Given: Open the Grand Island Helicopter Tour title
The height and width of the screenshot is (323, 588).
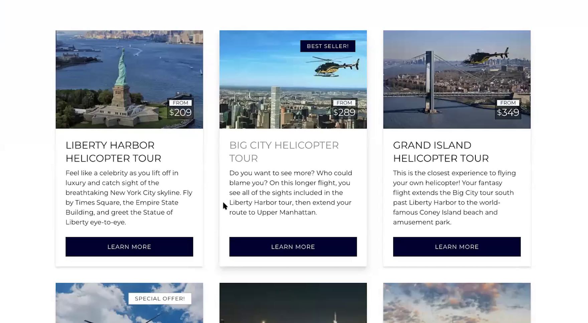Looking at the screenshot, I should click(441, 151).
